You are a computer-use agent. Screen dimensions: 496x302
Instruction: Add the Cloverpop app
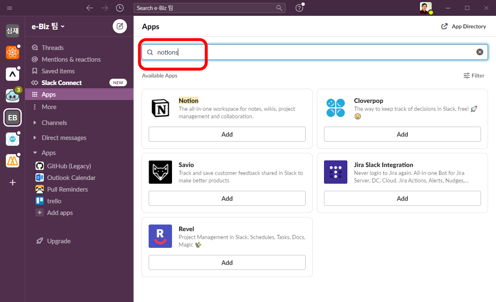tap(402, 134)
